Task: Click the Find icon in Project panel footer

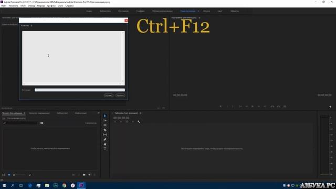Action: 79,175
